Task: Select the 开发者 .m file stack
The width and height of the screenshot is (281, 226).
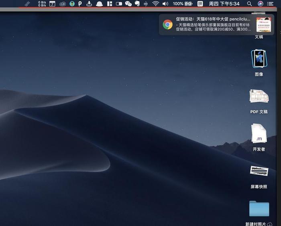Action: point(259,137)
